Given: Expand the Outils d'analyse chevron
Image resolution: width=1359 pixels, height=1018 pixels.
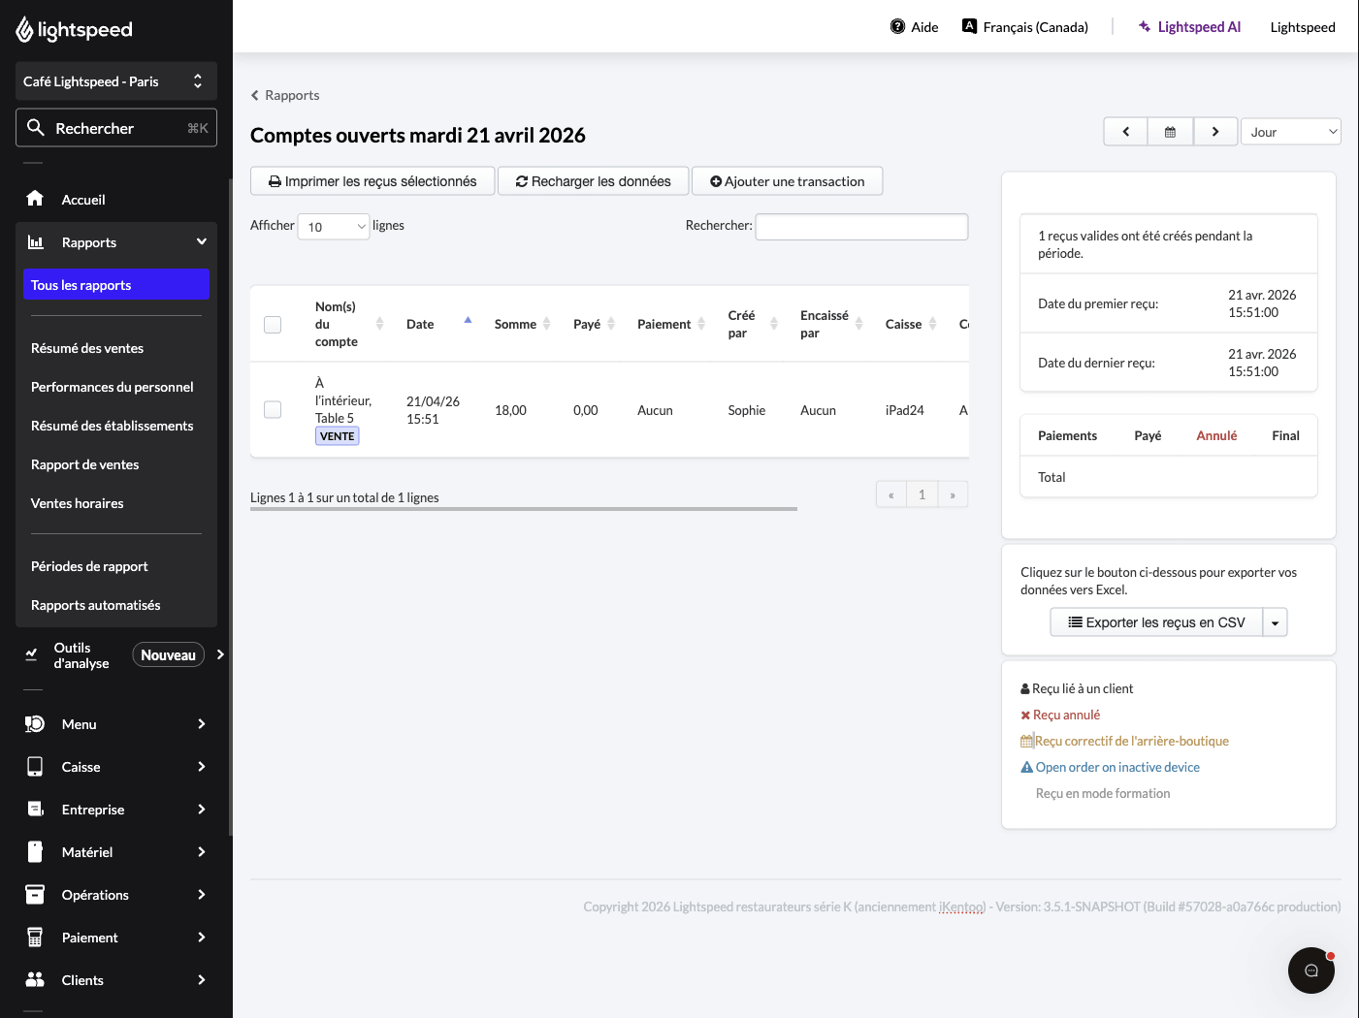Looking at the screenshot, I should coord(220,654).
